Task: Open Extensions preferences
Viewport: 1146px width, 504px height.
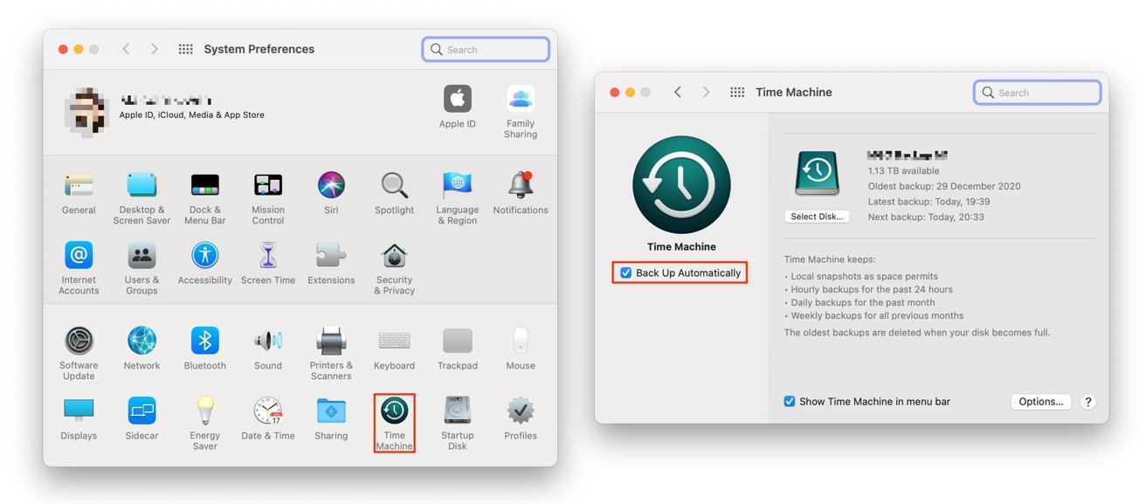Action: coord(331,255)
